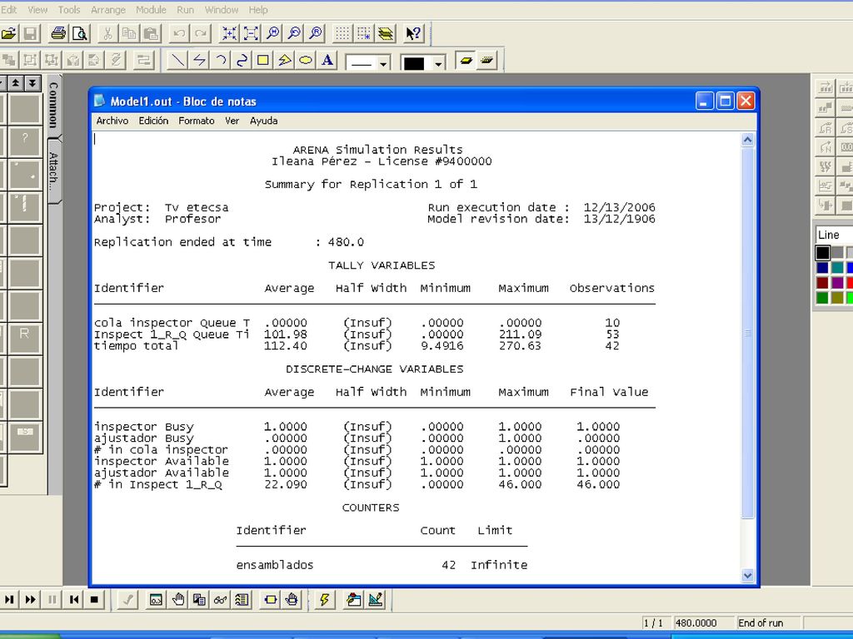The image size is (853, 639).
Task: Select the Box drawing tool
Action: tap(262, 60)
